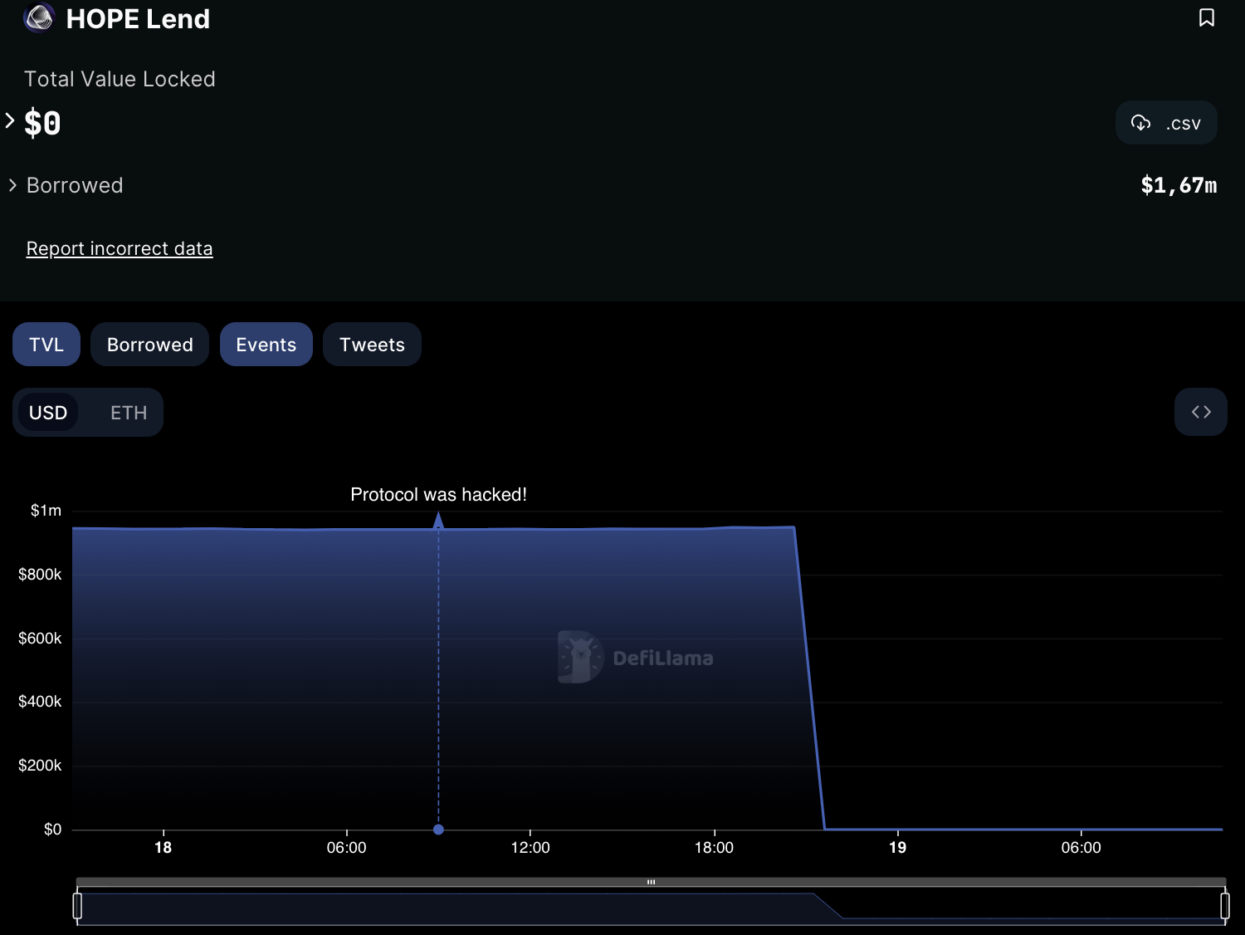This screenshot has height=935, width=1245.
Task: Open the embed chart code icon
Action: [x=1200, y=412]
